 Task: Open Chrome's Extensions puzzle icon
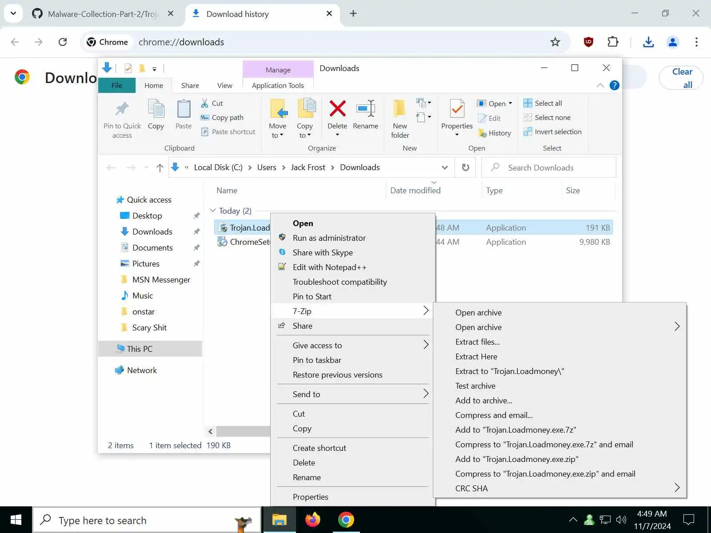[613, 42]
